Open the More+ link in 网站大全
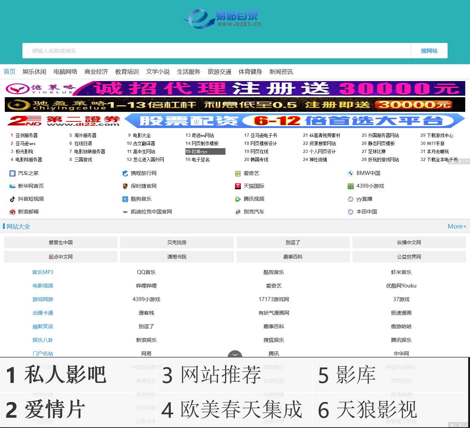The image size is (470, 428). click(x=457, y=226)
